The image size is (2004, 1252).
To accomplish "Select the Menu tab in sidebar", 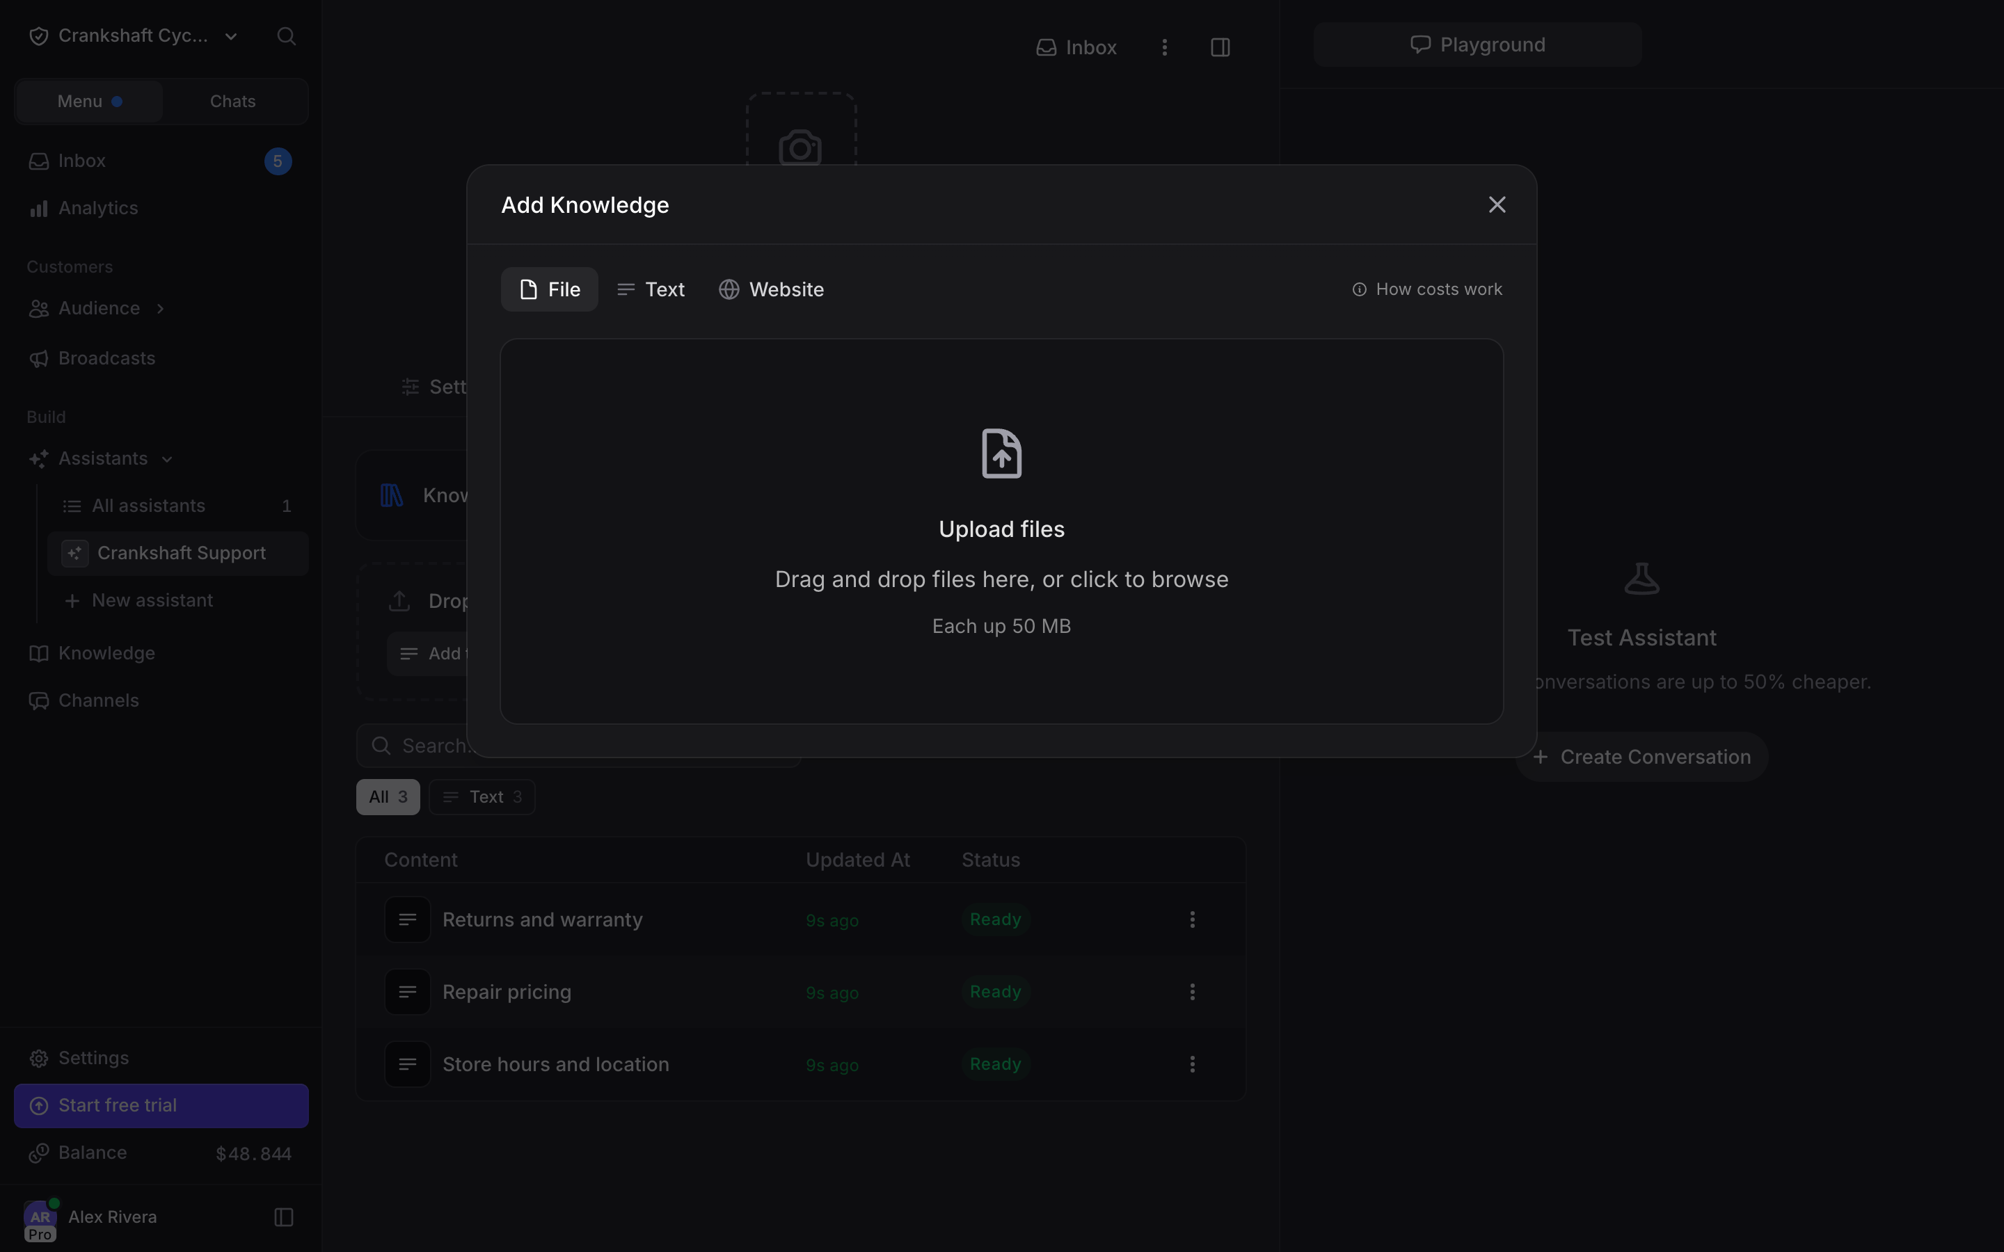I will coord(90,101).
